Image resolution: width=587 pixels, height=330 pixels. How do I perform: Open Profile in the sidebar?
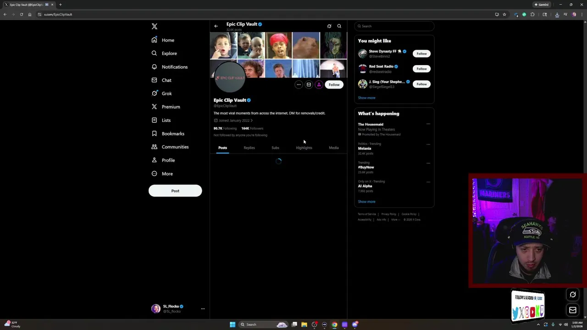click(163, 160)
